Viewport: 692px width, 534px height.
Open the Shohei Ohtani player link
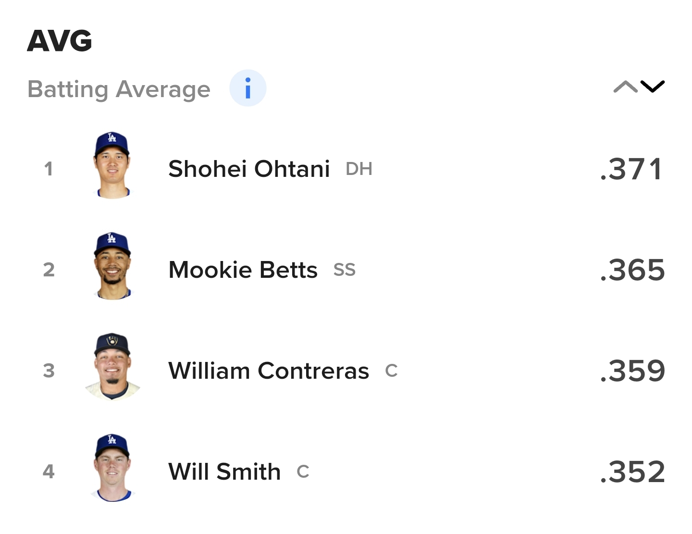249,169
